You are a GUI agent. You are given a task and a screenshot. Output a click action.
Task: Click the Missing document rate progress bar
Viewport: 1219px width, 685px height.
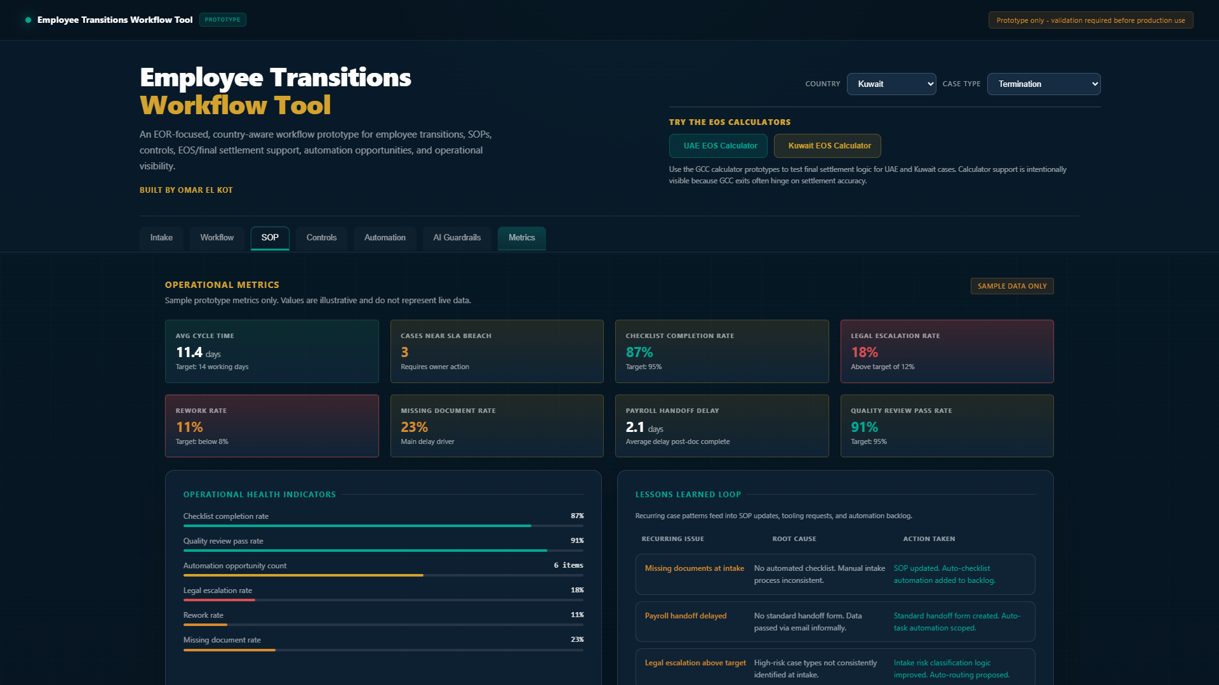tap(383, 650)
